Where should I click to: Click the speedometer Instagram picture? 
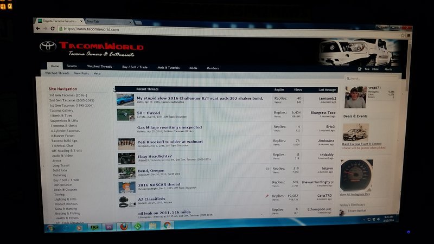356,175
